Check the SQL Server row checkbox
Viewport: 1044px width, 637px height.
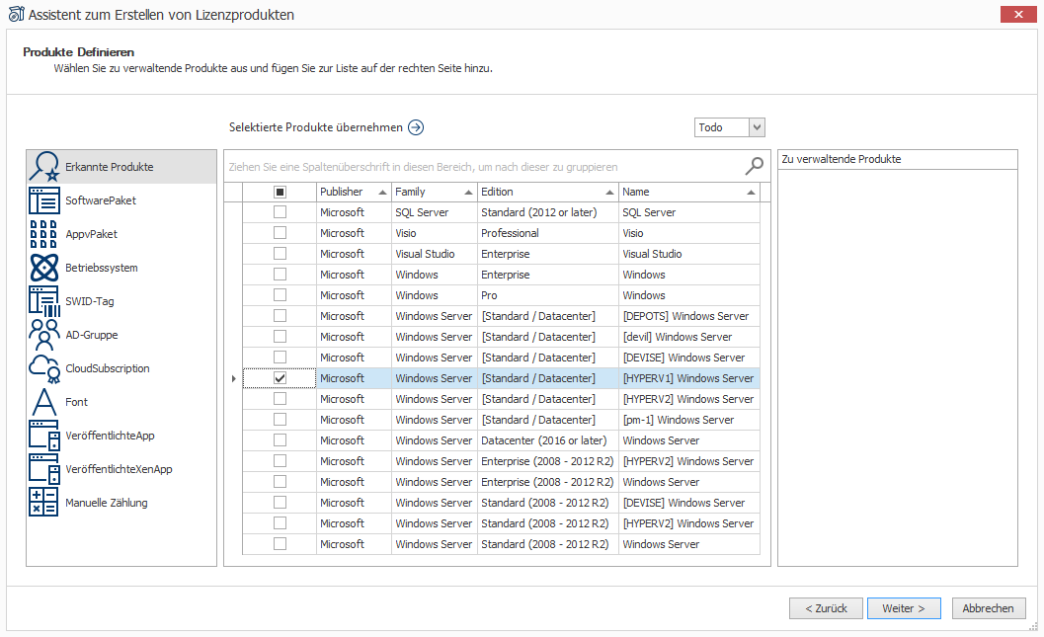pos(280,211)
